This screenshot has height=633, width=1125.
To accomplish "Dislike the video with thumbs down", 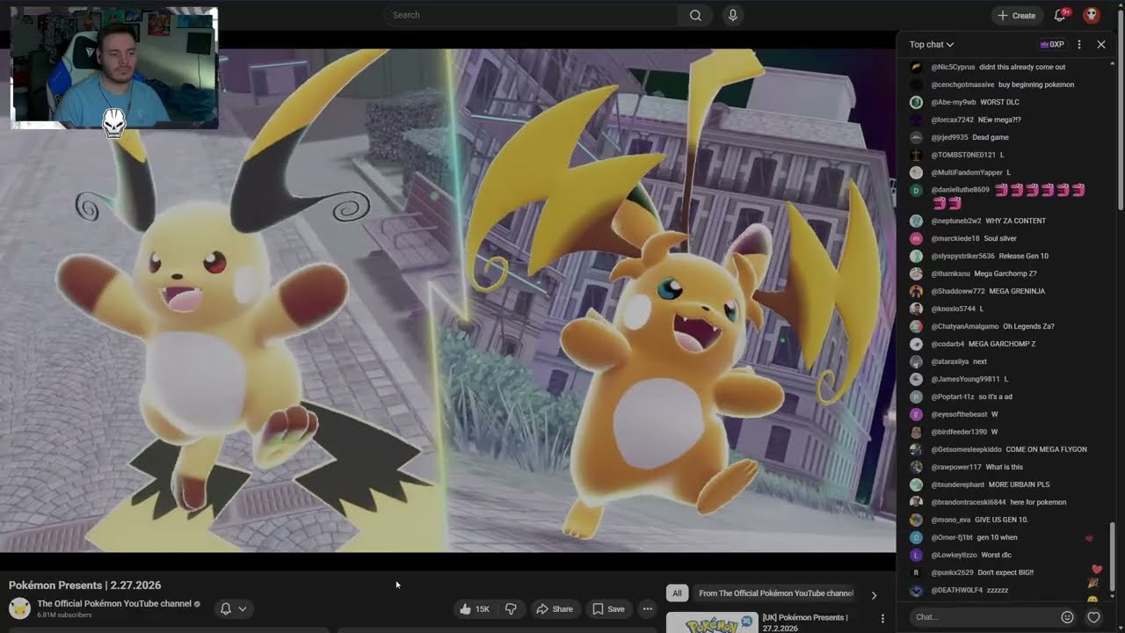I will (x=511, y=608).
